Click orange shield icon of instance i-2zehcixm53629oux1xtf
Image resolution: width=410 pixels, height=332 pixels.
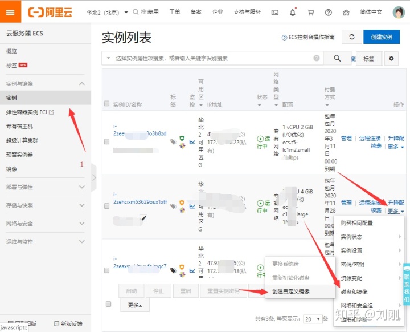click(182, 203)
